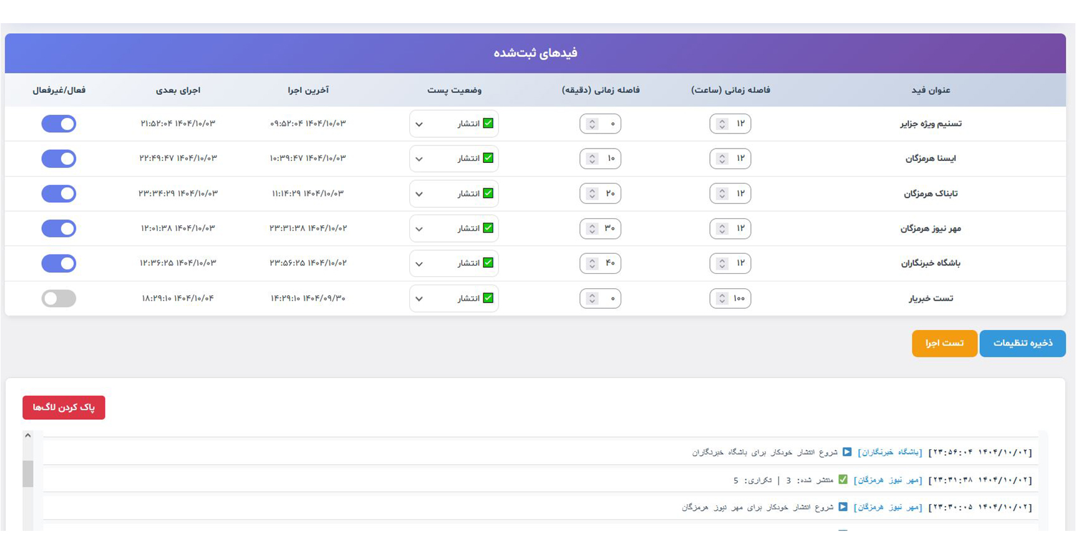The image size is (1076, 554).
Task: Select the feed name تسنیم ویژه جزایر
Action: [x=931, y=124]
